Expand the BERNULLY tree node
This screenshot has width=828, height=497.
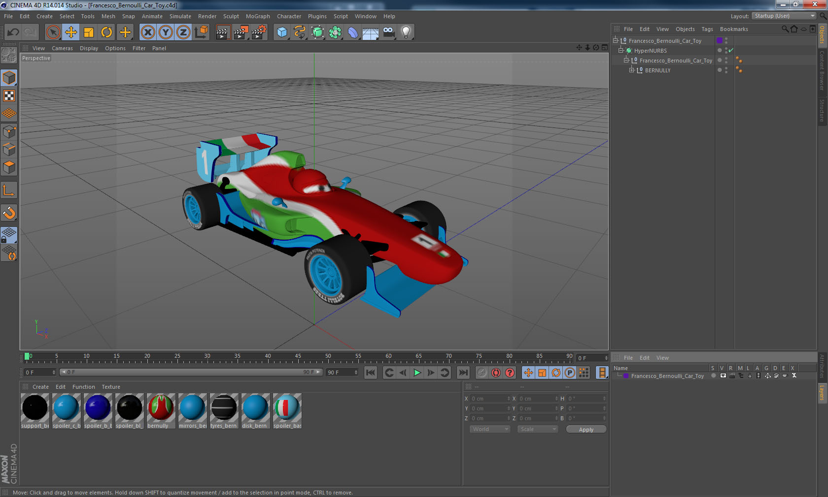631,70
